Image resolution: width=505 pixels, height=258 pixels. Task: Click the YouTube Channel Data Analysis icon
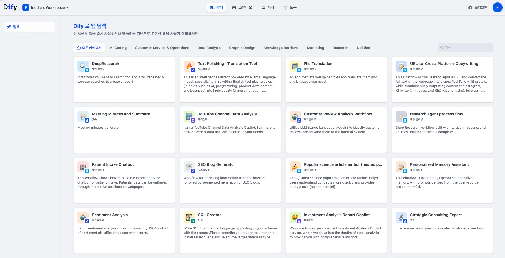189,117
